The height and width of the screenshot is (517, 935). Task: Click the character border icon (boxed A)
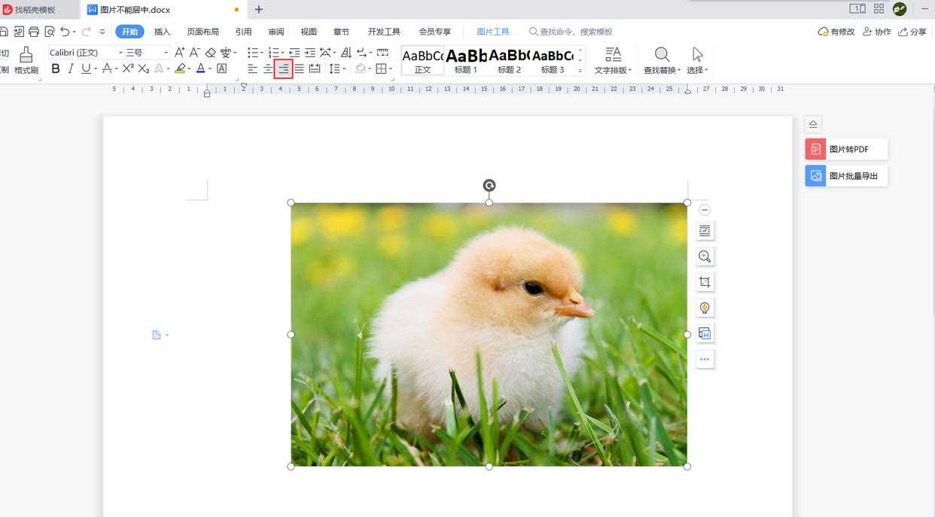click(221, 68)
